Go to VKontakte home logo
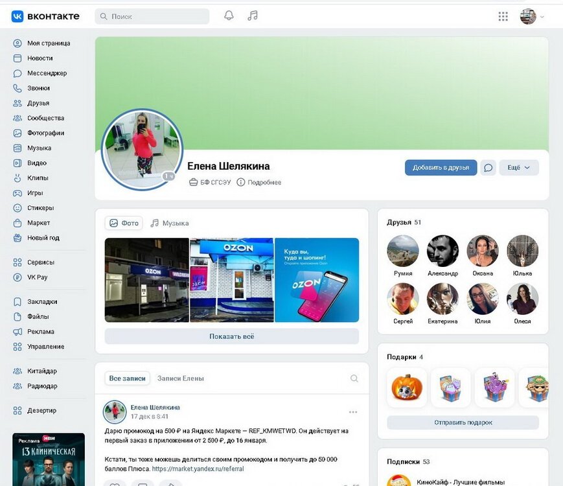 45,16
